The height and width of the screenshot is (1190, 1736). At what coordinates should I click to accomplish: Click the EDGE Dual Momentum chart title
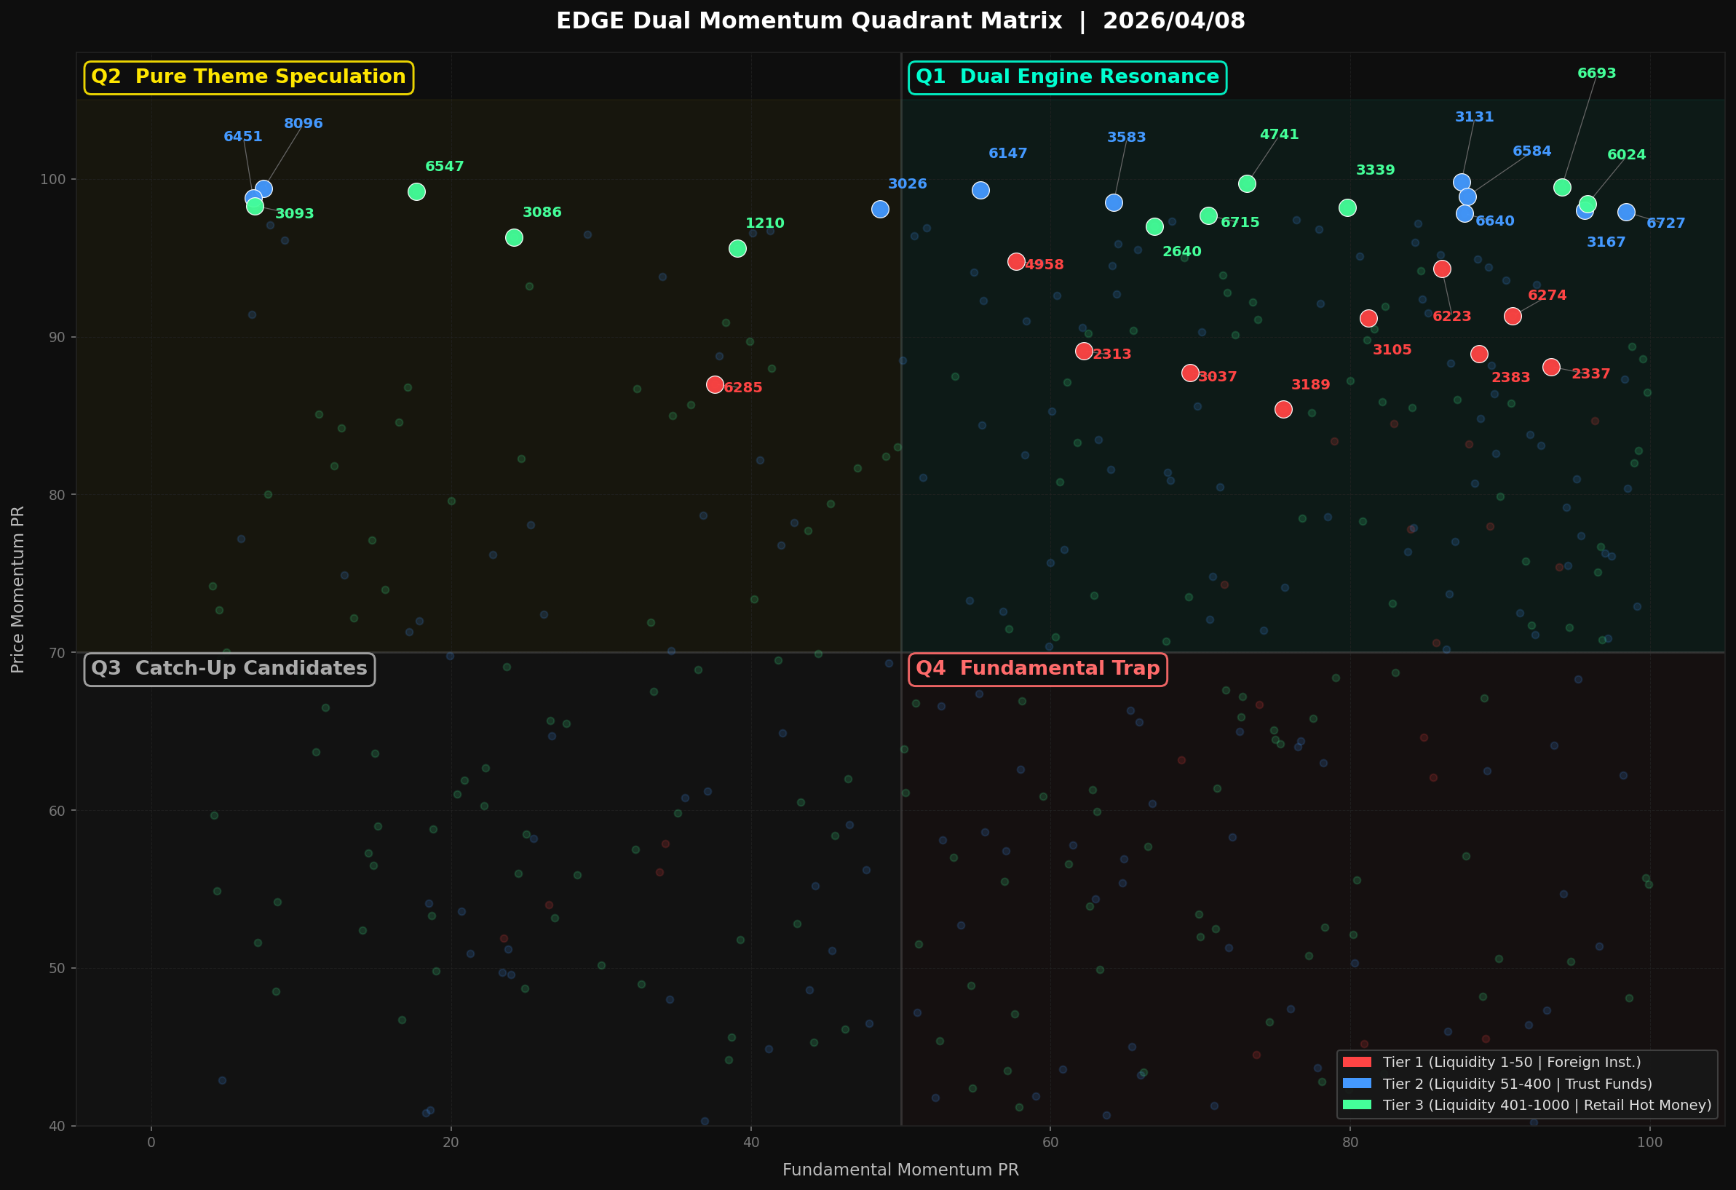pyautogui.click(x=900, y=21)
